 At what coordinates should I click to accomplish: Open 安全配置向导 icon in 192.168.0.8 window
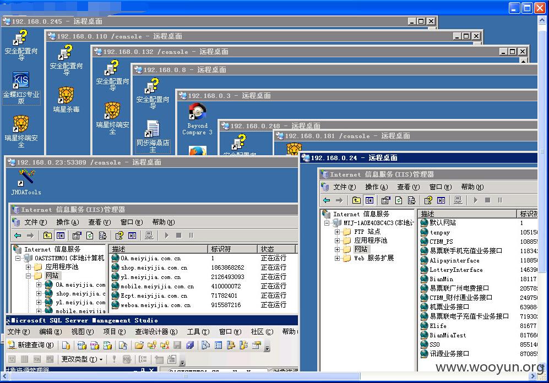tap(153, 94)
